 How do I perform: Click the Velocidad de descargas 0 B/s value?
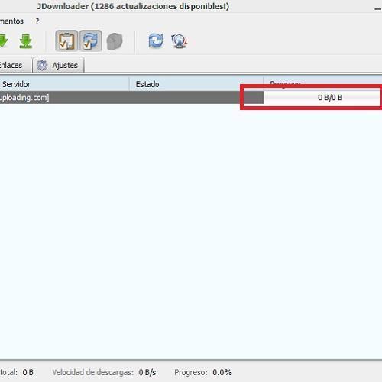coord(147,372)
